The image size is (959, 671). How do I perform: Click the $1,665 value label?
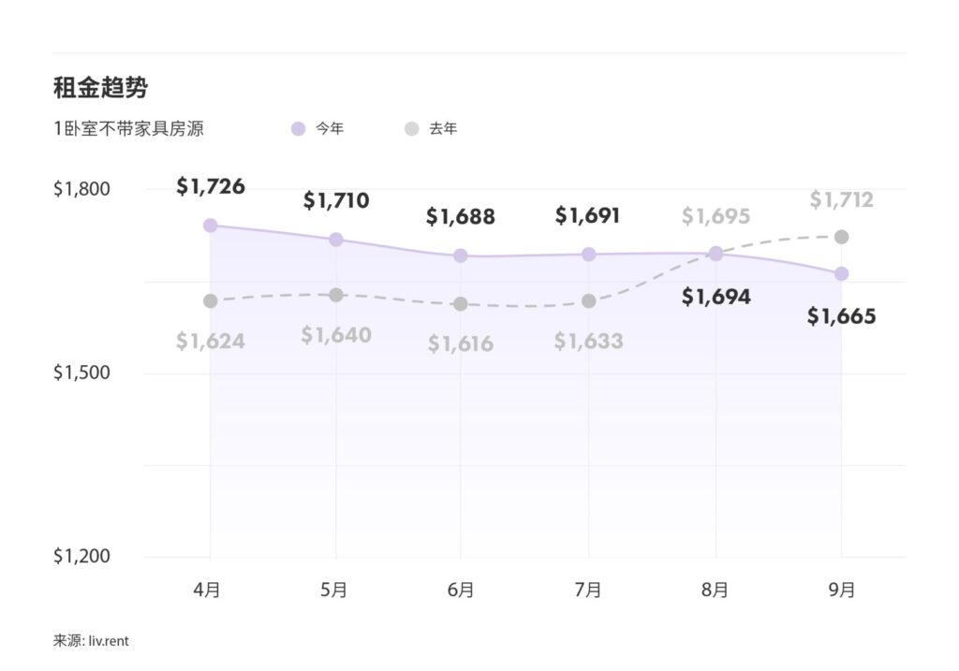pyautogui.click(x=841, y=316)
